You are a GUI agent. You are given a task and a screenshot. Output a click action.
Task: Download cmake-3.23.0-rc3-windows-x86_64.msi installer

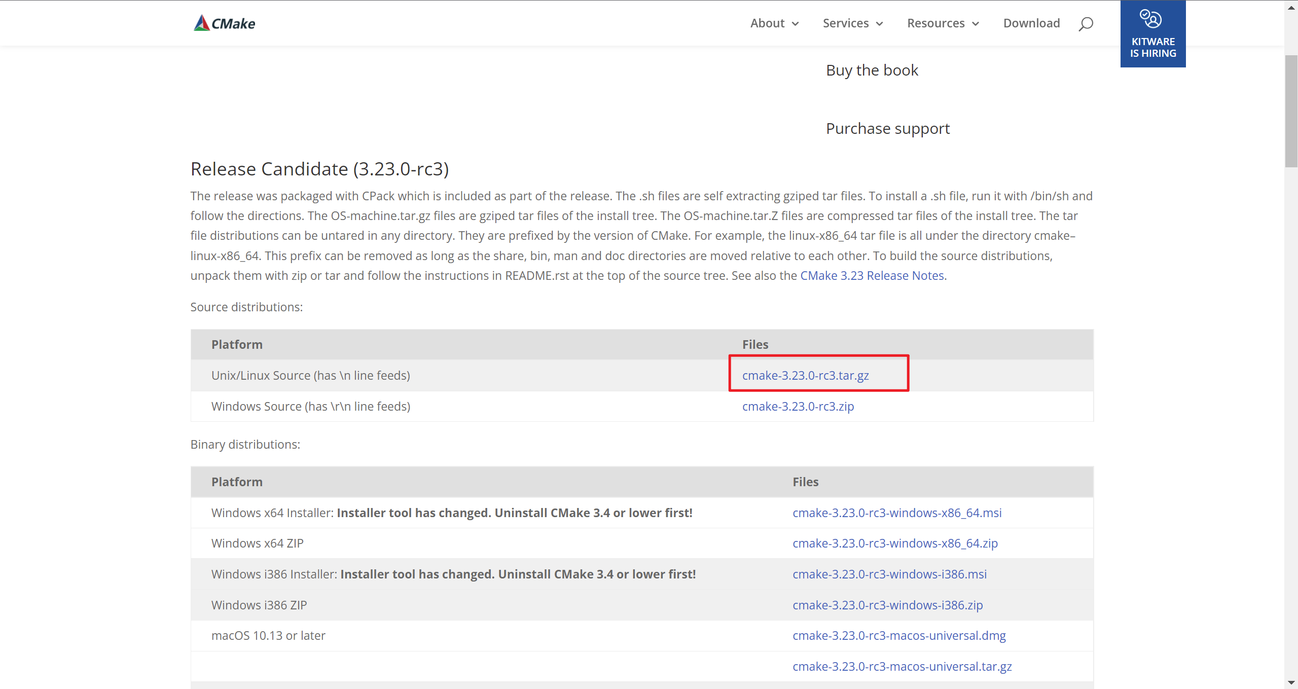click(897, 513)
